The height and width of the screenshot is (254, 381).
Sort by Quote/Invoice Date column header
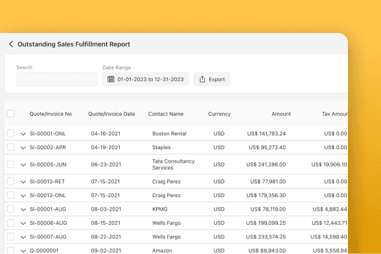(x=111, y=114)
